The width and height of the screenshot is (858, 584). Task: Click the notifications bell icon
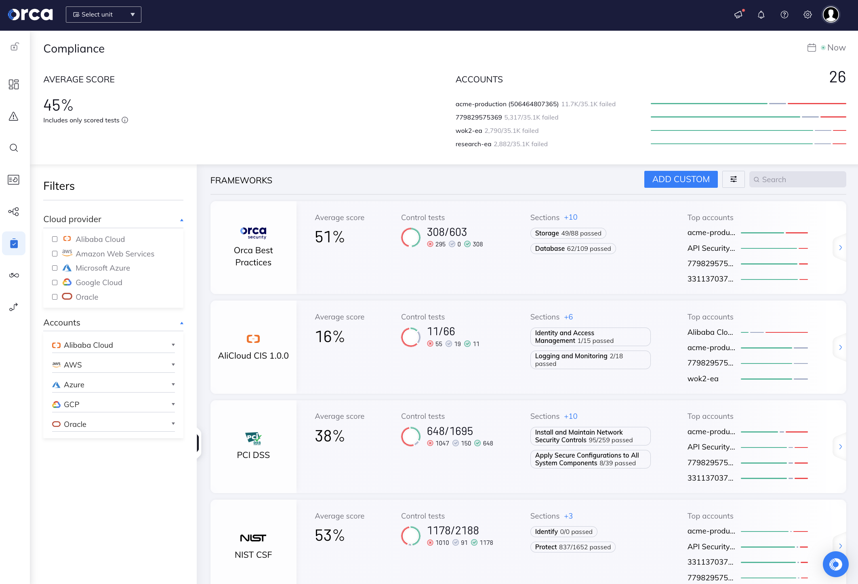point(761,15)
